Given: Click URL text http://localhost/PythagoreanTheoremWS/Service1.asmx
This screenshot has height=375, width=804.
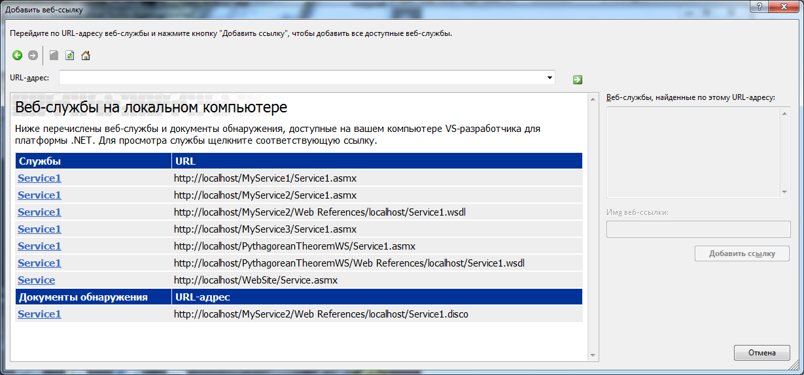Looking at the screenshot, I should pyautogui.click(x=294, y=246).
